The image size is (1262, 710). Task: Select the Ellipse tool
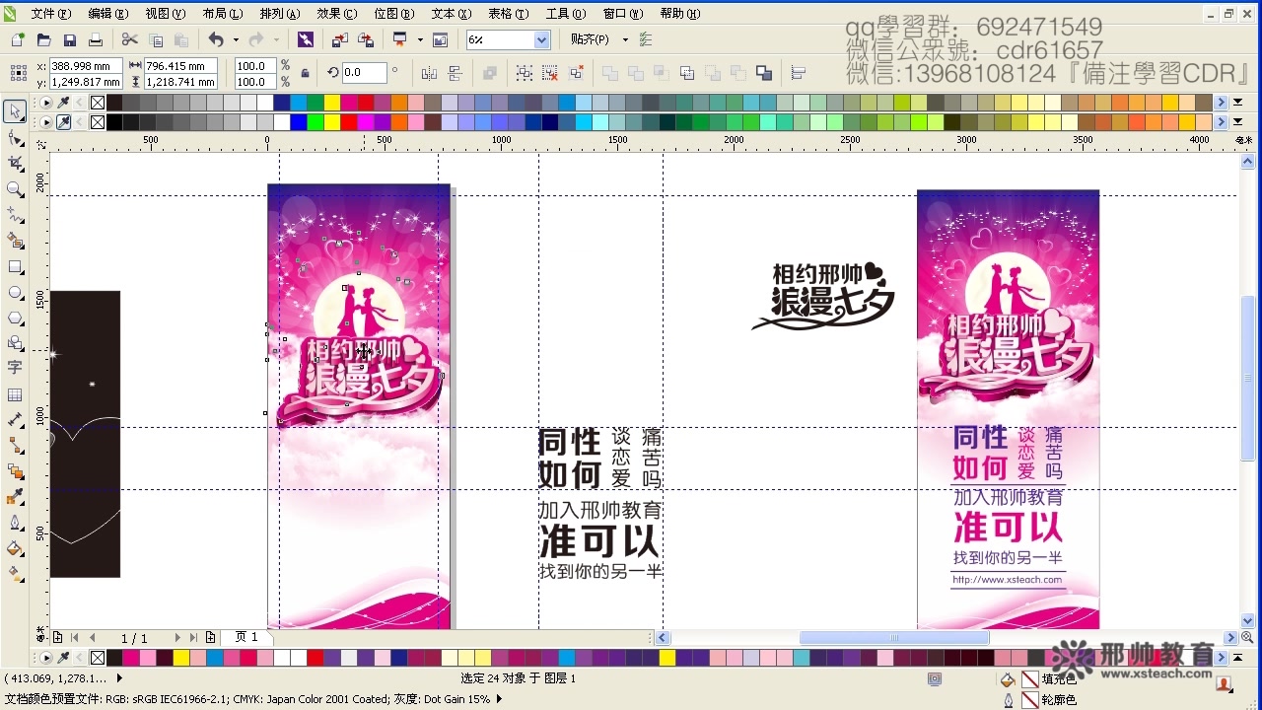click(x=15, y=292)
